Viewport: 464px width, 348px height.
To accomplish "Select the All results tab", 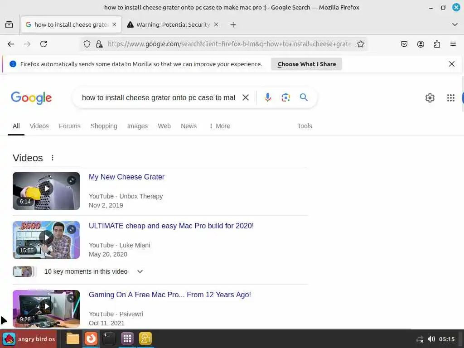I will pyautogui.click(x=16, y=126).
